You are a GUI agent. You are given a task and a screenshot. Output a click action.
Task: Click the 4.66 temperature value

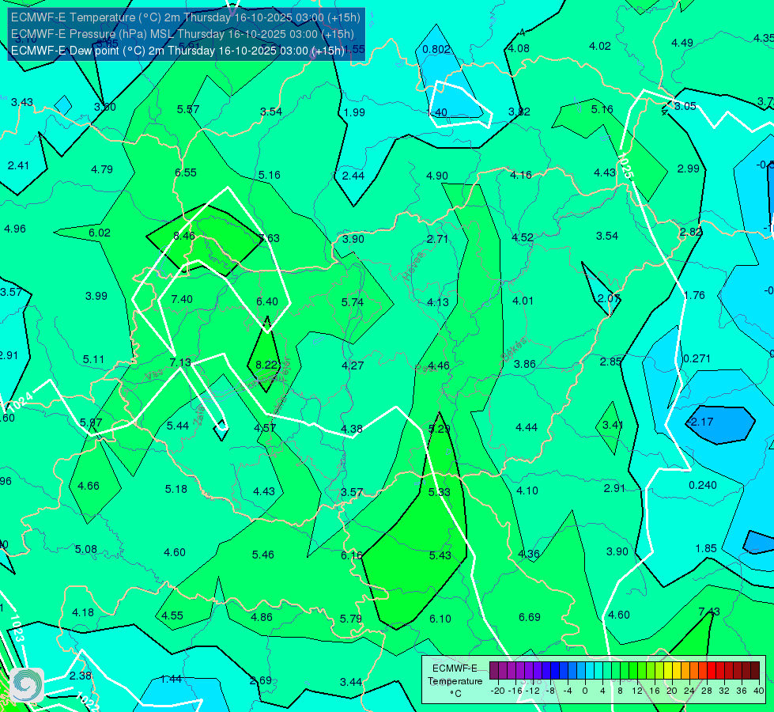click(x=89, y=486)
